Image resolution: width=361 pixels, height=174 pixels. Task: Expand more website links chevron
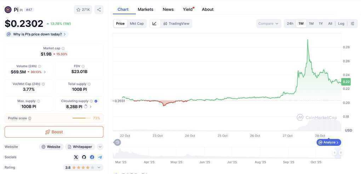[x=100, y=147]
